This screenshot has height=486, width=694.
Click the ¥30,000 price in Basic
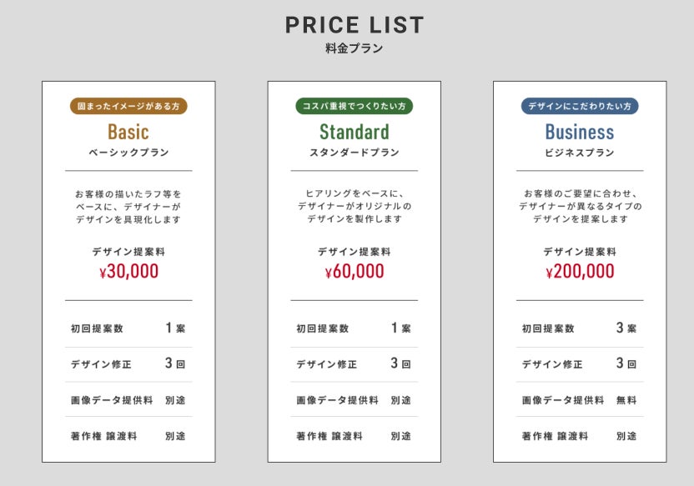[x=128, y=272]
